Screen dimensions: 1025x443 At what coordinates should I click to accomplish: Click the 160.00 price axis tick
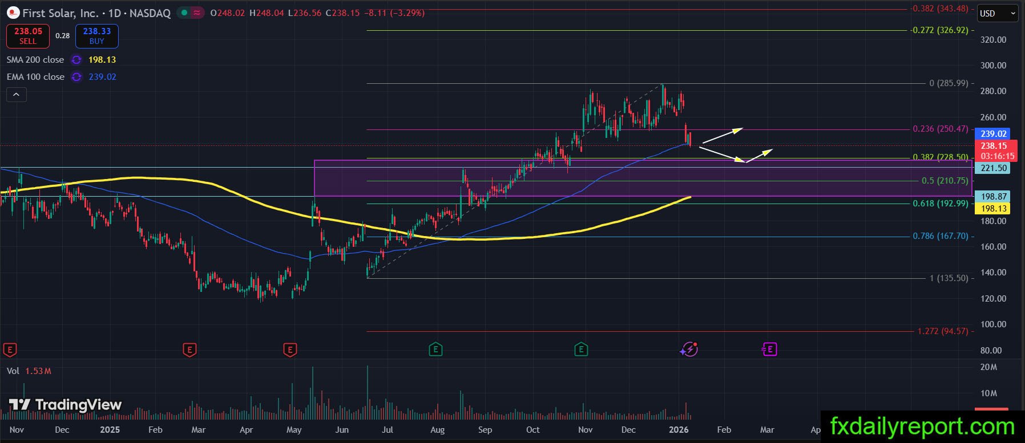click(x=993, y=247)
